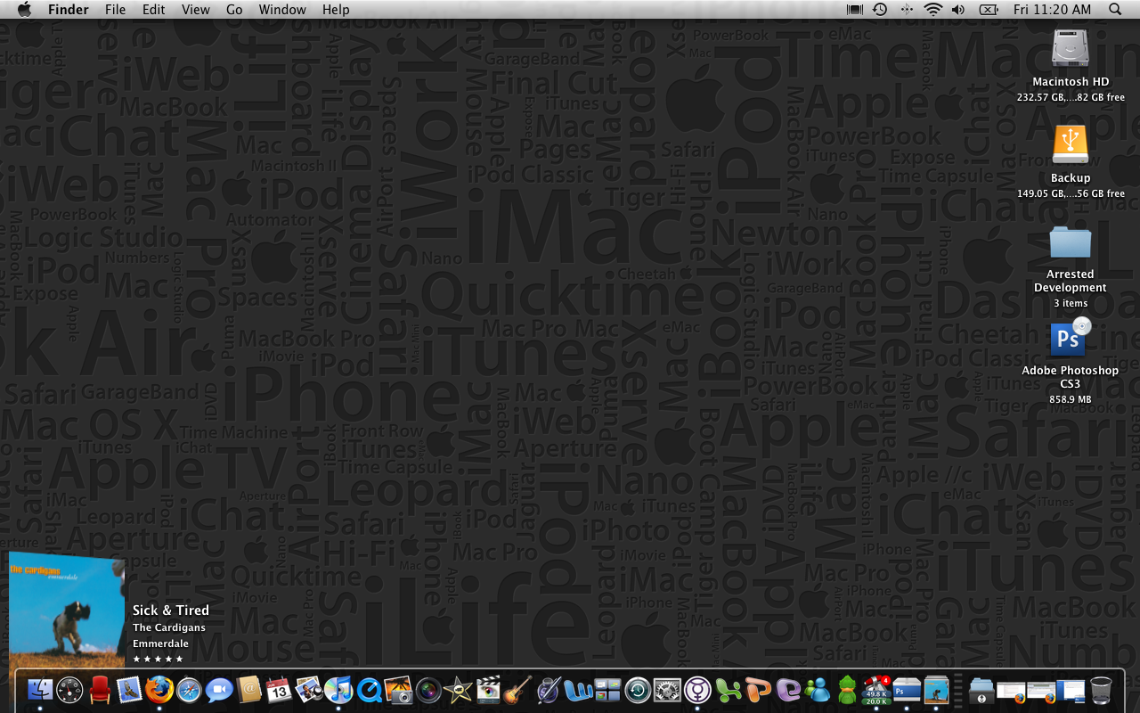
Task: Click "The Cardigans" artist name
Action: [x=169, y=627]
